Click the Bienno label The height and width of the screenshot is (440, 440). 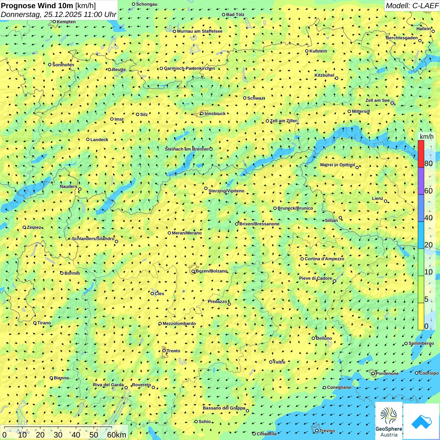61,378
